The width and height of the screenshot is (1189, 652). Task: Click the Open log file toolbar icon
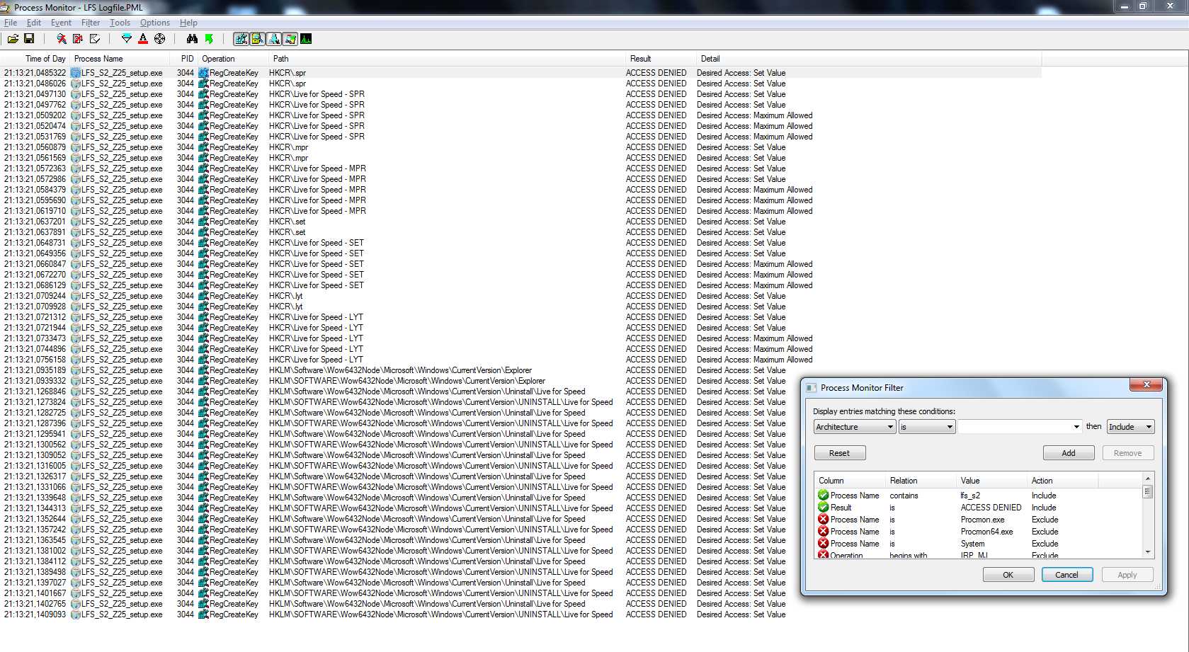click(x=13, y=39)
